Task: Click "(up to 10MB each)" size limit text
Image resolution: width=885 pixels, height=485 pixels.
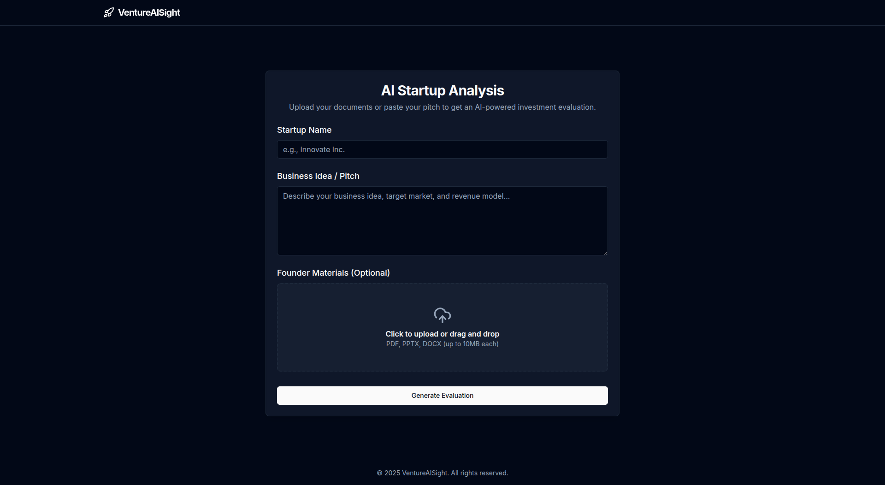Action: point(471,344)
